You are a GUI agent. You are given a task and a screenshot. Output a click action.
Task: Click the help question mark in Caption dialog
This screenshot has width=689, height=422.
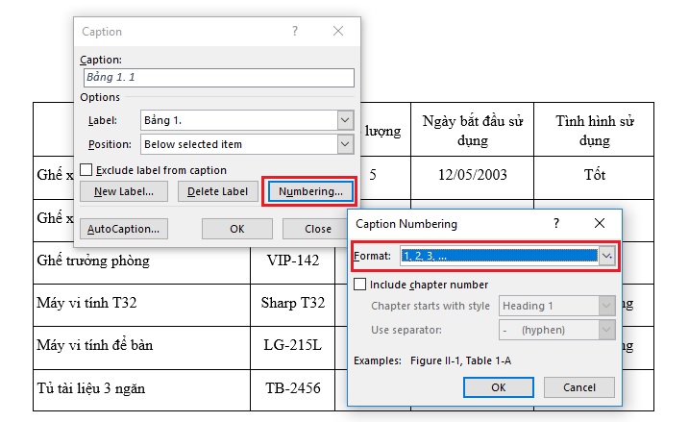point(295,31)
